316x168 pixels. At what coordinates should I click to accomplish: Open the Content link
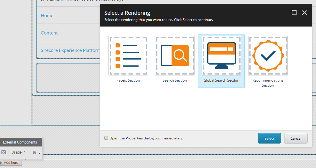pos(49,33)
